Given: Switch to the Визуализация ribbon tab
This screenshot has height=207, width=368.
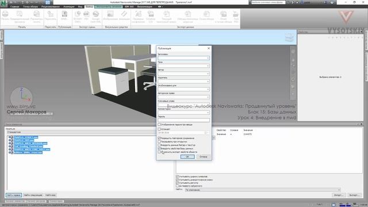Looking at the screenshot, I should coord(145,6).
